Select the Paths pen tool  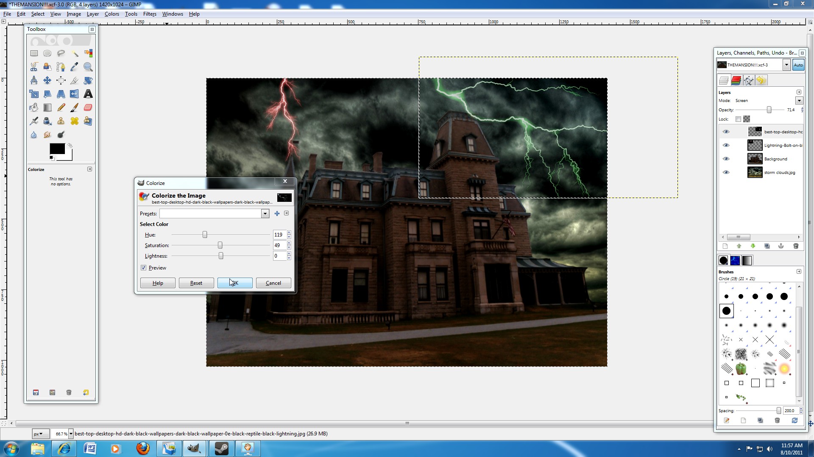[x=61, y=67]
